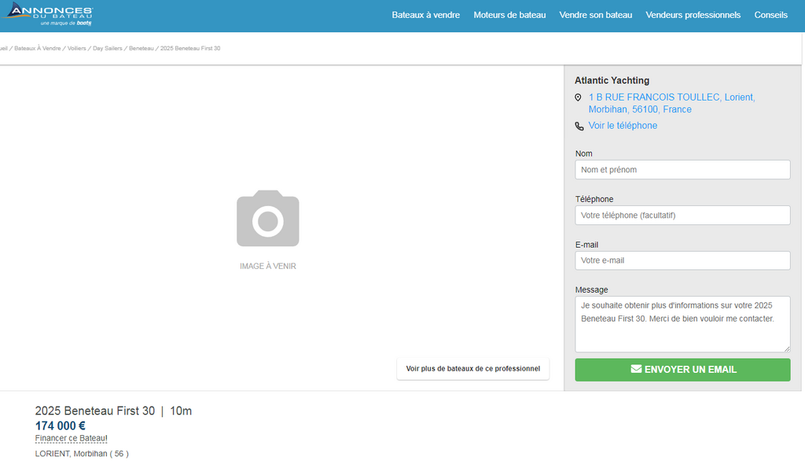805x472 pixels.
Task: Open the Vendre son bateau menu
Action: [596, 16]
